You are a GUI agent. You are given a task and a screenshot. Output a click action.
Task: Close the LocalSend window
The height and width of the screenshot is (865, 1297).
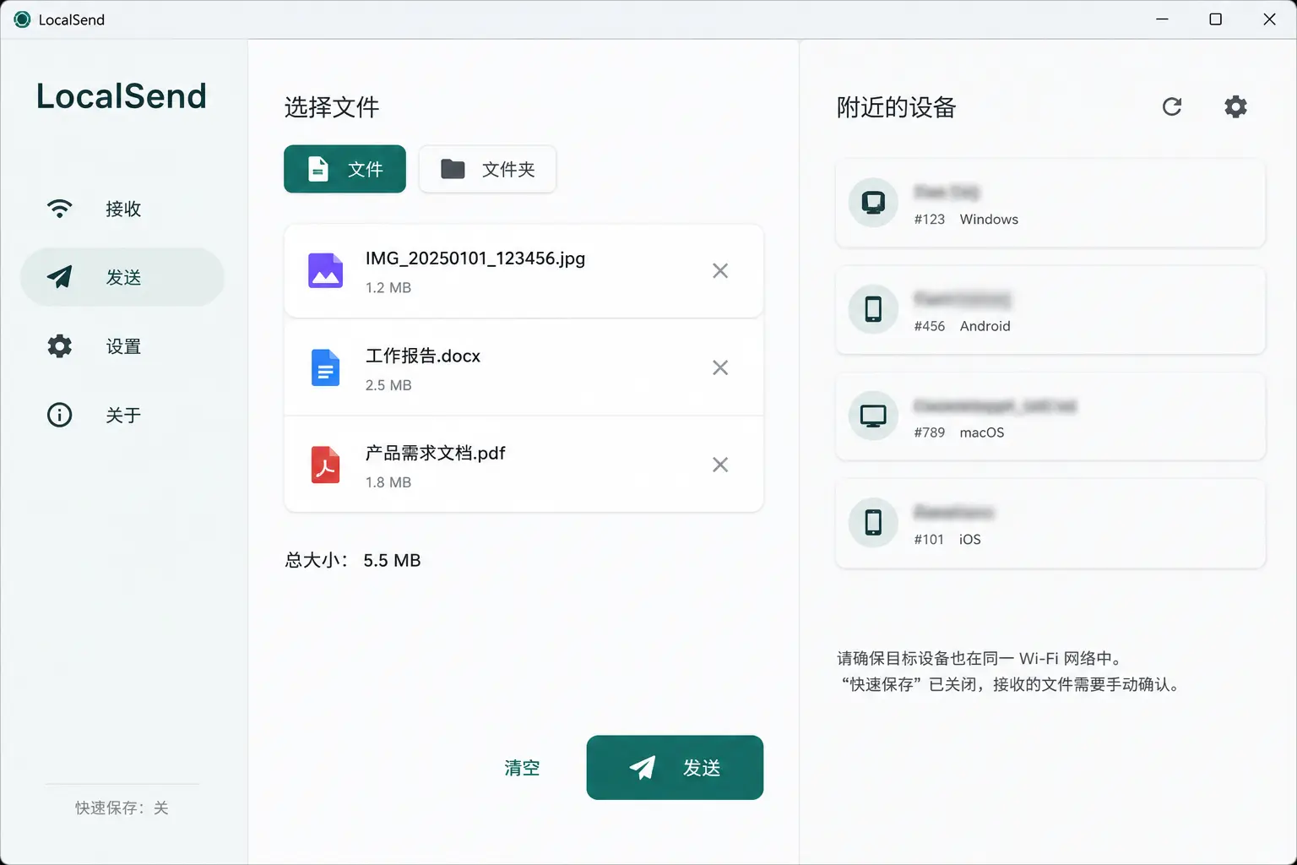[1269, 19]
